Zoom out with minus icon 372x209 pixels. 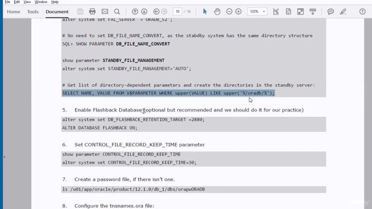coord(229,12)
